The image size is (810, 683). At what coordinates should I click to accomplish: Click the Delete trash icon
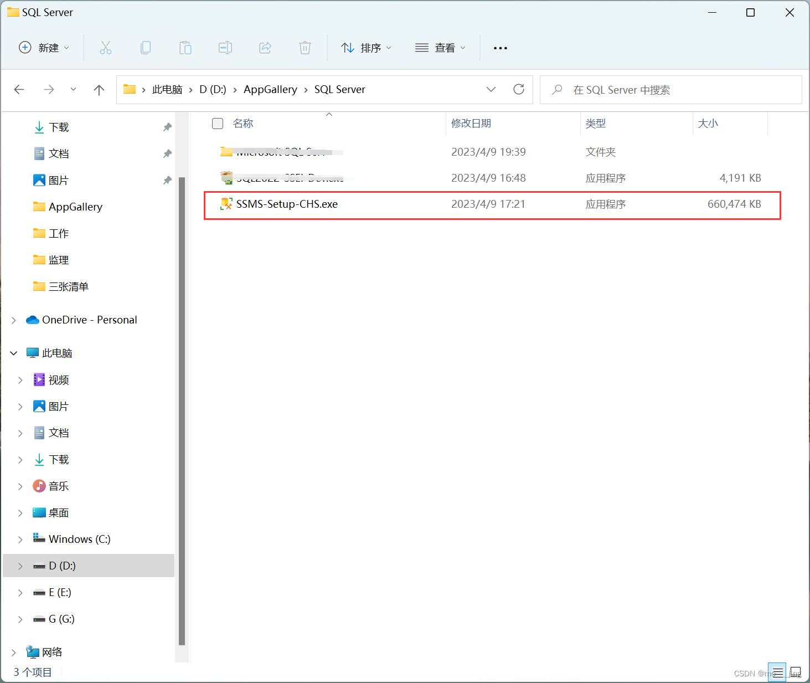click(305, 48)
